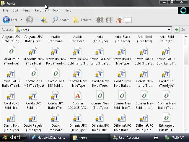Click the scrollbar down arrow
Image resolution: width=189 pixels, height=142 pixels.
tap(186, 130)
